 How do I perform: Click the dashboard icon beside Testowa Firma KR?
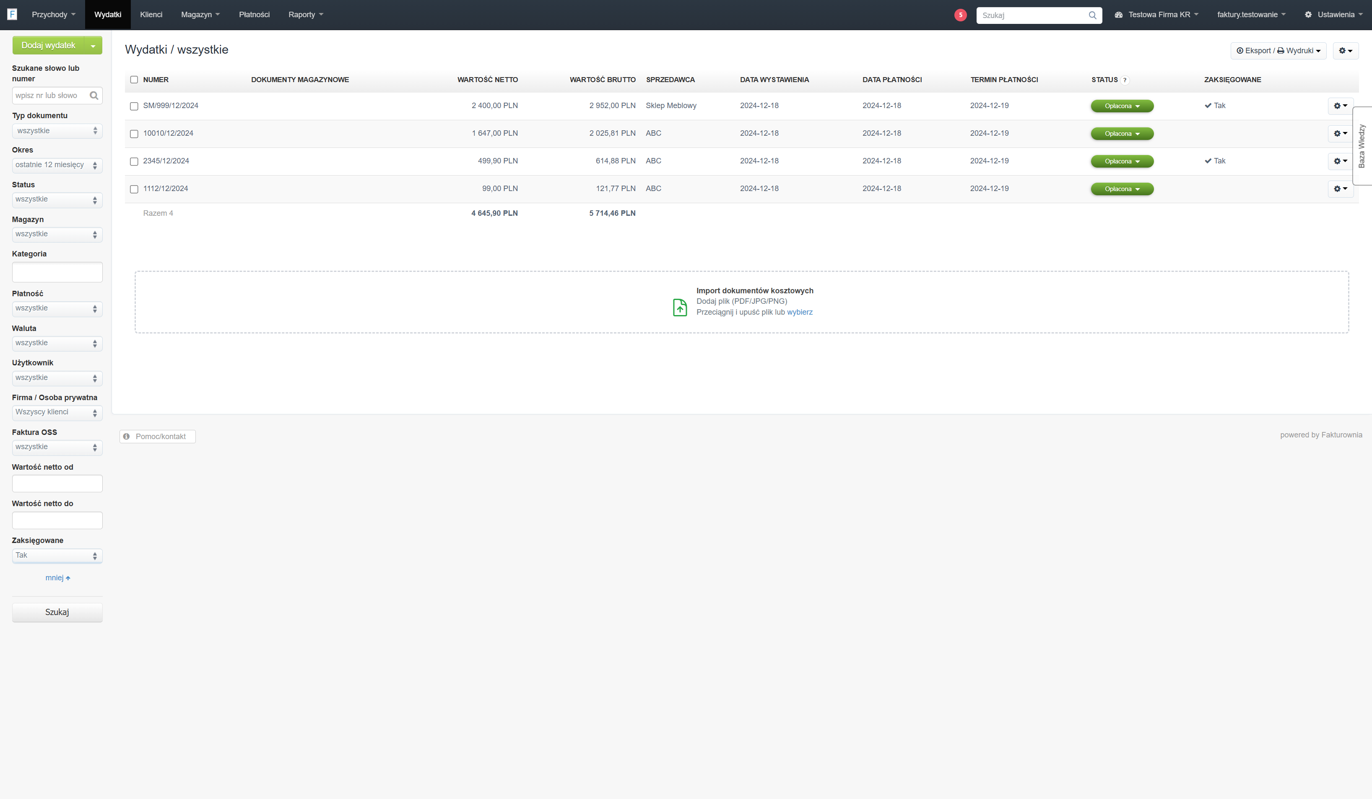[x=1118, y=15]
